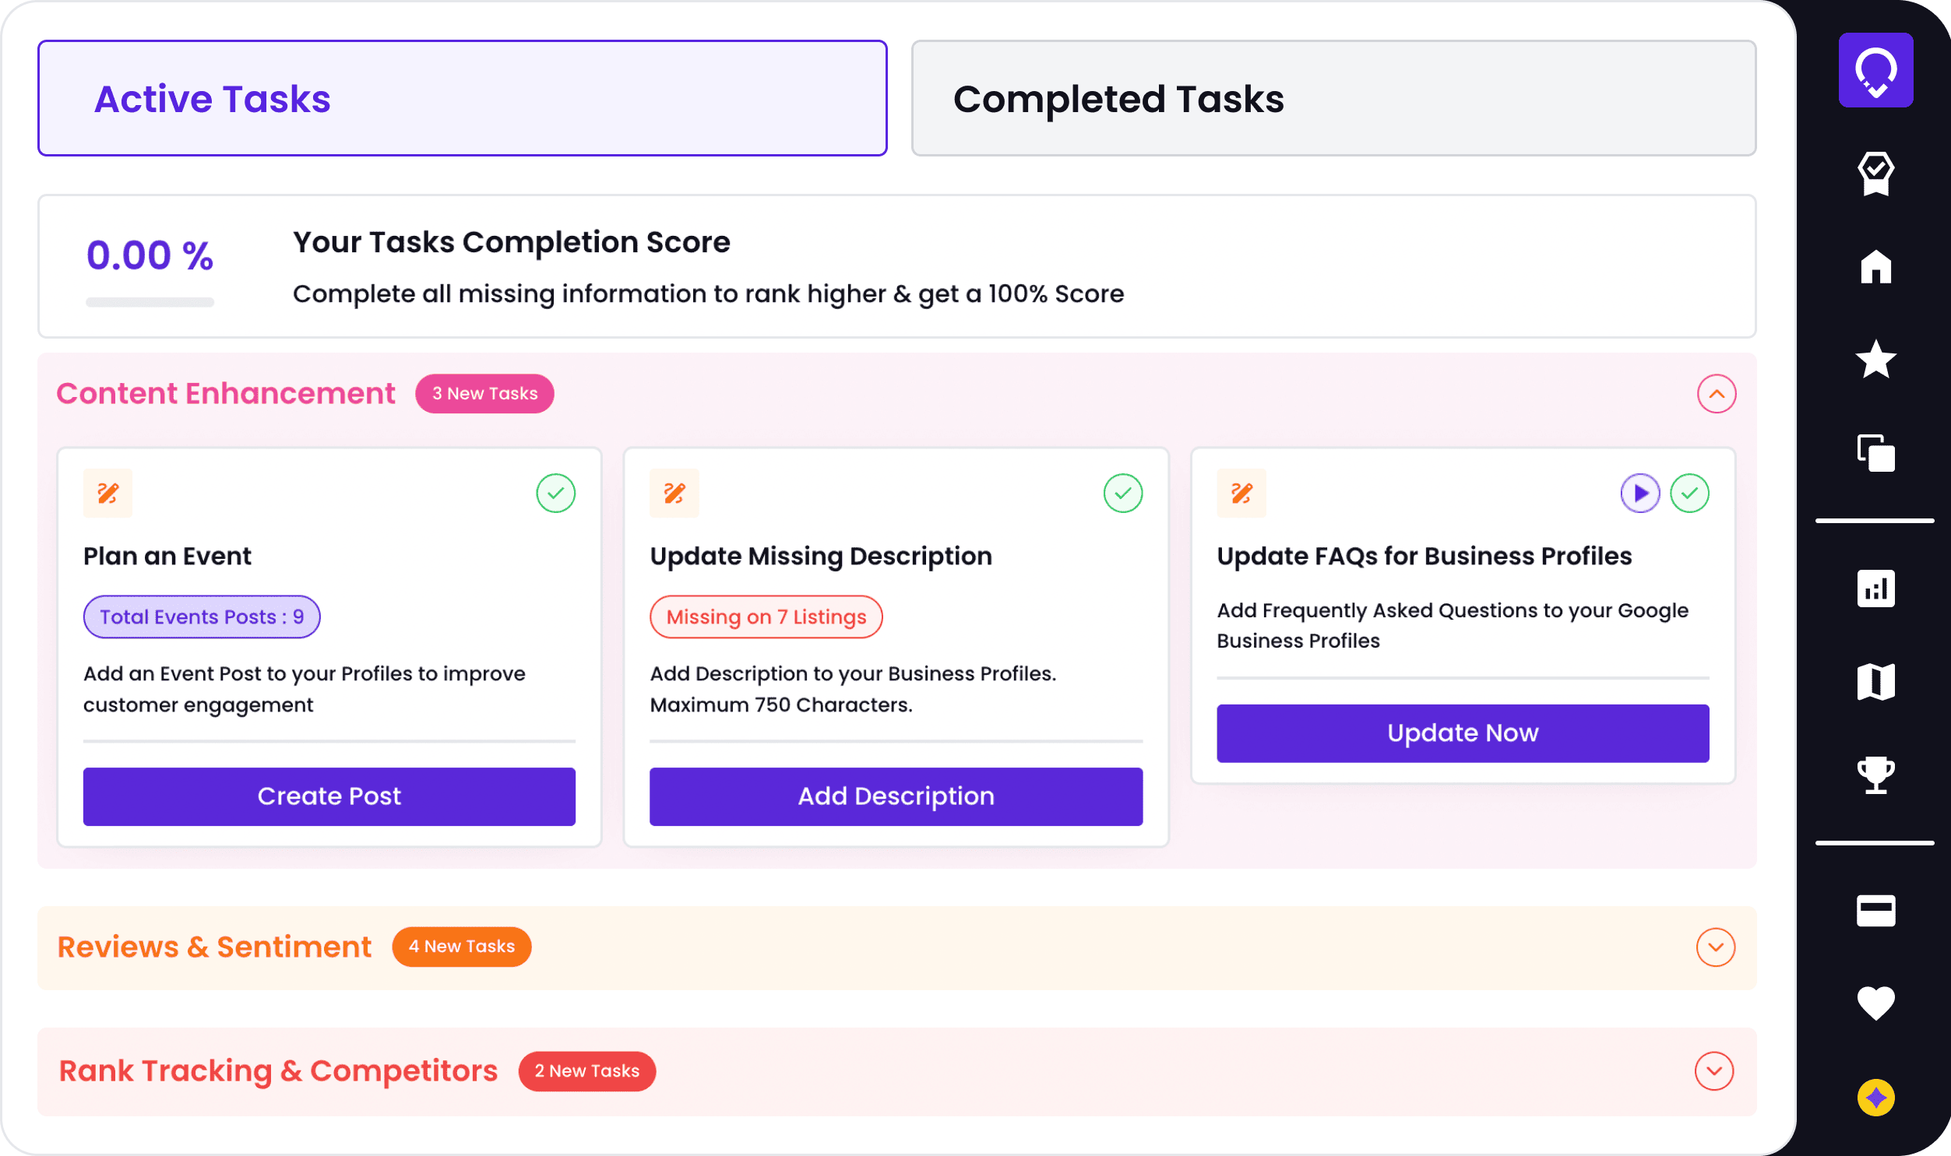The image size is (1951, 1156).
Task: Mark Plan an Event task complete
Action: click(555, 493)
